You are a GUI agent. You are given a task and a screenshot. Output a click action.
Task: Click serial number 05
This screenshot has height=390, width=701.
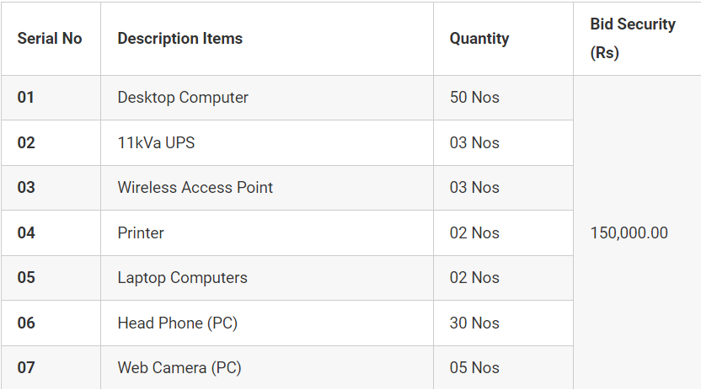[x=26, y=278]
